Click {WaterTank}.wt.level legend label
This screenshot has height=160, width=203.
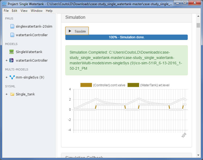tap(155, 85)
